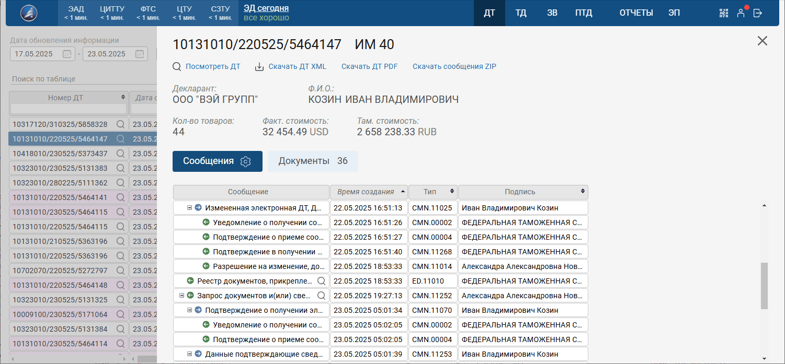Click magnifier next to 10317120/310325/5858328
The width and height of the screenshot is (785, 364).
[x=121, y=124]
